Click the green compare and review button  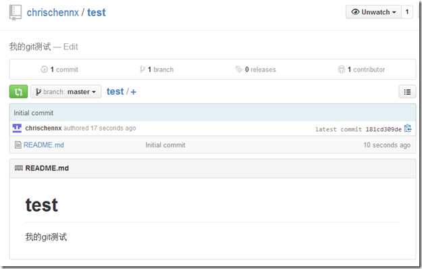click(18, 92)
